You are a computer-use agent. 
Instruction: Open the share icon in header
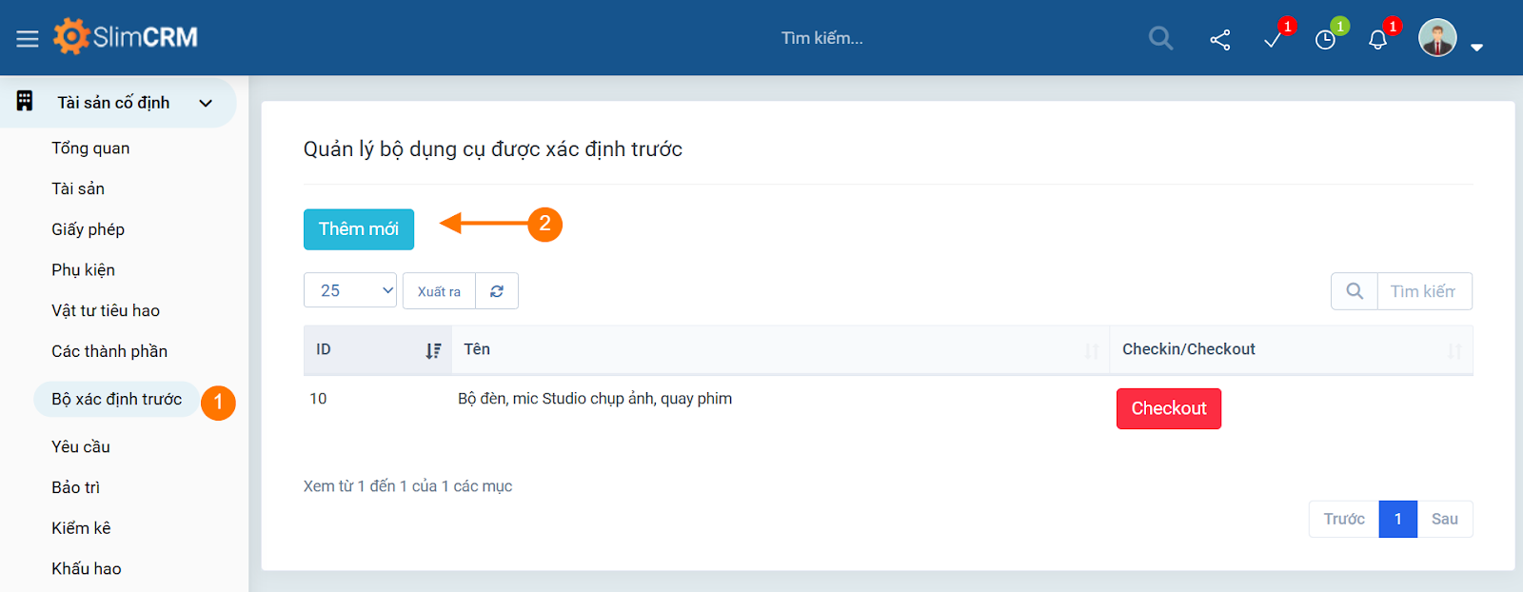[1219, 39]
